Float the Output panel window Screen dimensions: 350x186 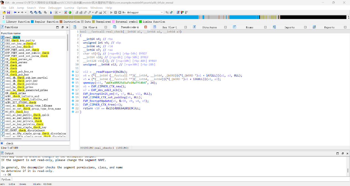[x=343, y=153]
